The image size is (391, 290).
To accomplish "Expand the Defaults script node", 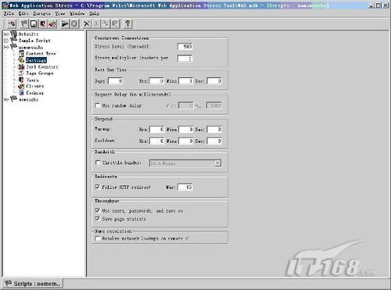I will point(6,34).
